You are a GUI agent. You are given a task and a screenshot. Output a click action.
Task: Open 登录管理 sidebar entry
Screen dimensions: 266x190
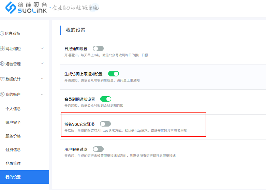[x=13, y=163]
